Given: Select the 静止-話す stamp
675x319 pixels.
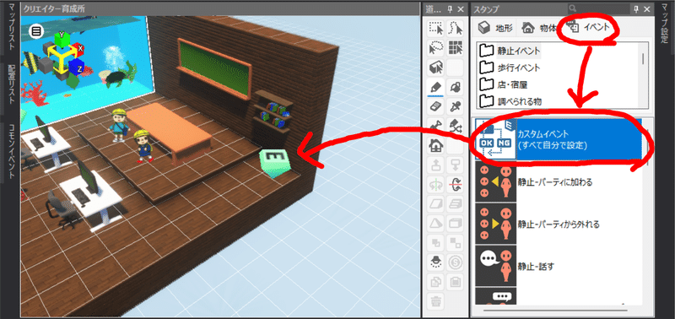Looking at the screenshot, I should [559, 267].
